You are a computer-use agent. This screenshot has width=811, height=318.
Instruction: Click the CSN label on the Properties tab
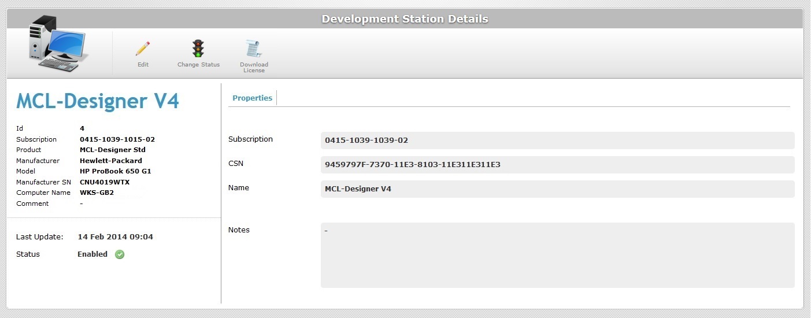[236, 164]
